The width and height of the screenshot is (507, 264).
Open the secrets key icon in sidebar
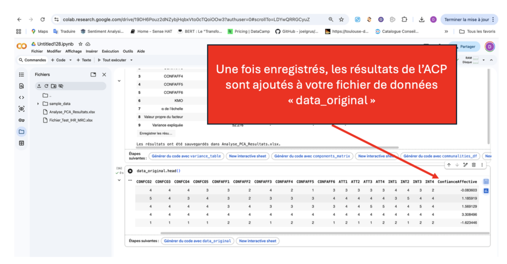[21, 120]
